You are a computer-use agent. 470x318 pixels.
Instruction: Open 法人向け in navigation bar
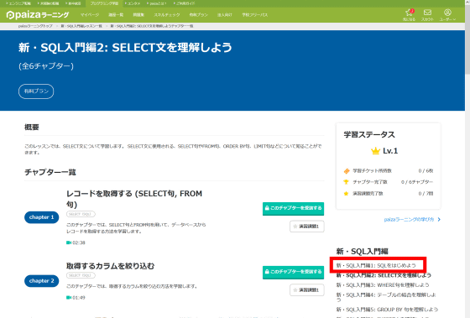[x=225, y=15]
